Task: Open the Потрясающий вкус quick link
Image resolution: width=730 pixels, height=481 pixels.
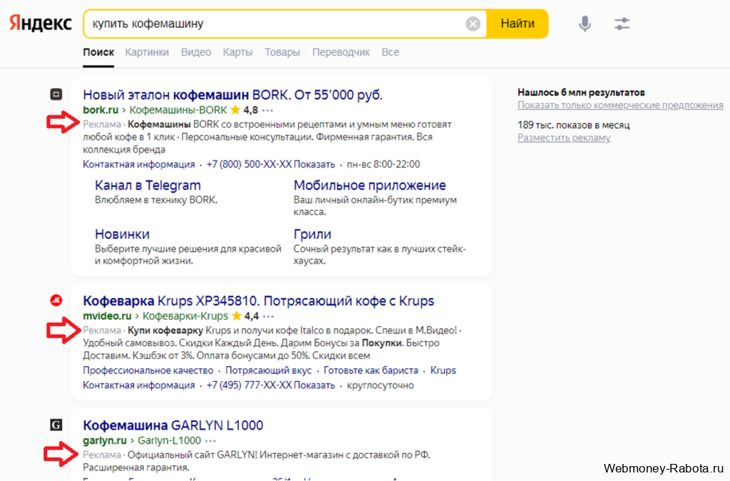Action: coord(269,371)
